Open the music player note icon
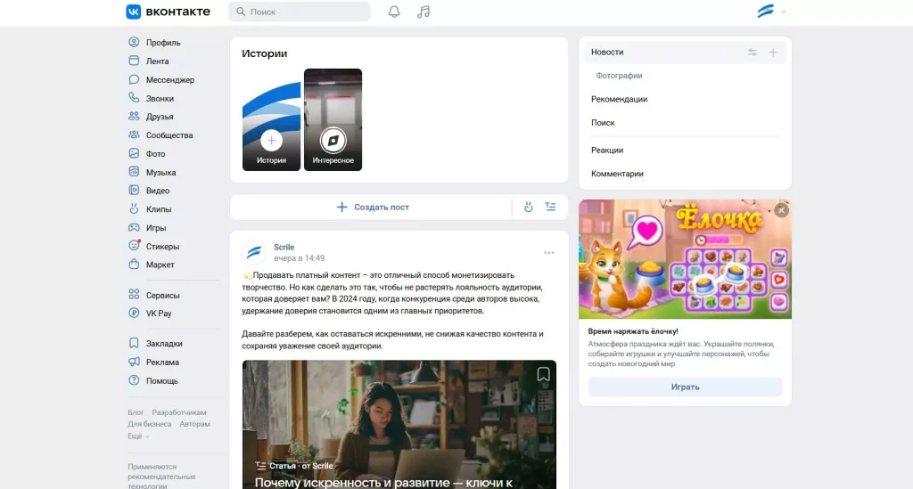Image resolution: width=913 pixels, height=489 pixels. point(424,12)
